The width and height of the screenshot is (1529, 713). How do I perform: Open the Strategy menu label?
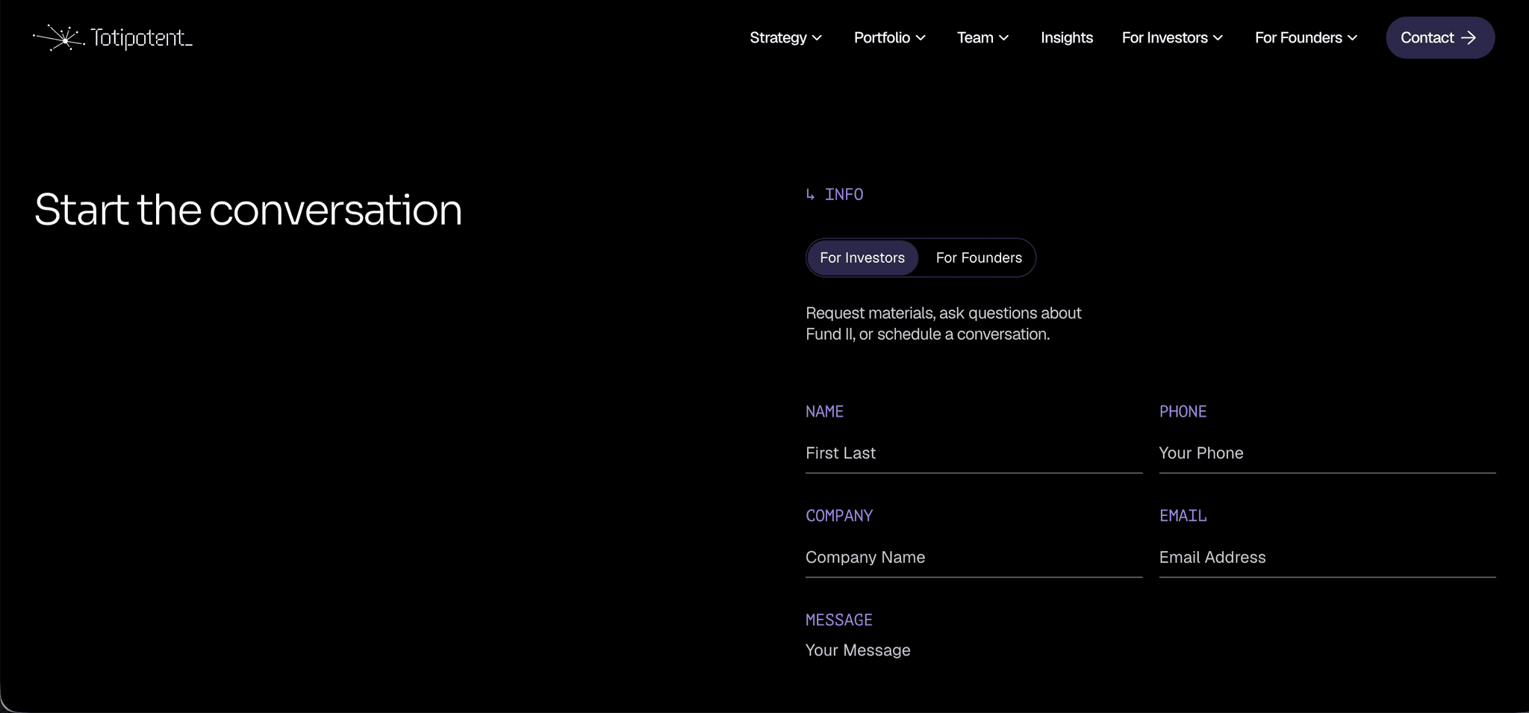(x=778, y=37)
